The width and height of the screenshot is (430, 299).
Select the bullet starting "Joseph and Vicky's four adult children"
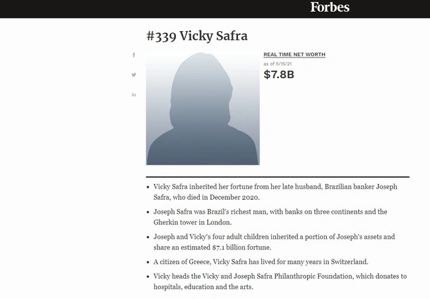[x=278, y=241]
